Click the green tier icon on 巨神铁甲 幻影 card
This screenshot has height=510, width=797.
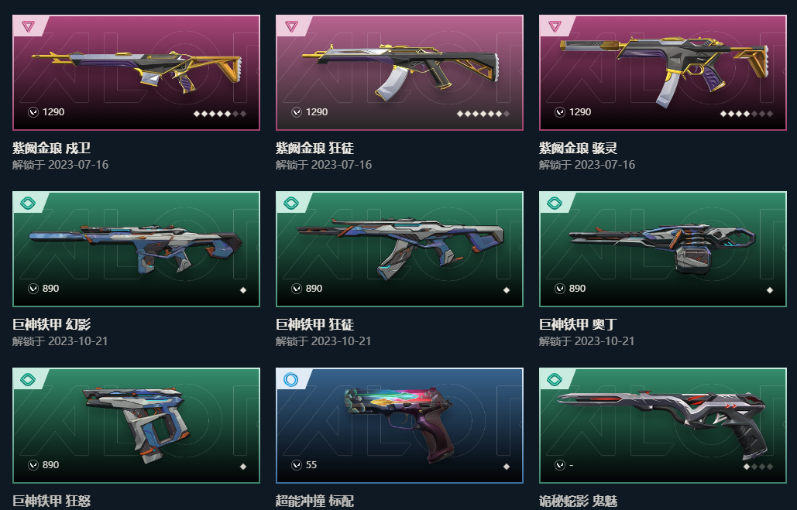(x=29, y=204)
